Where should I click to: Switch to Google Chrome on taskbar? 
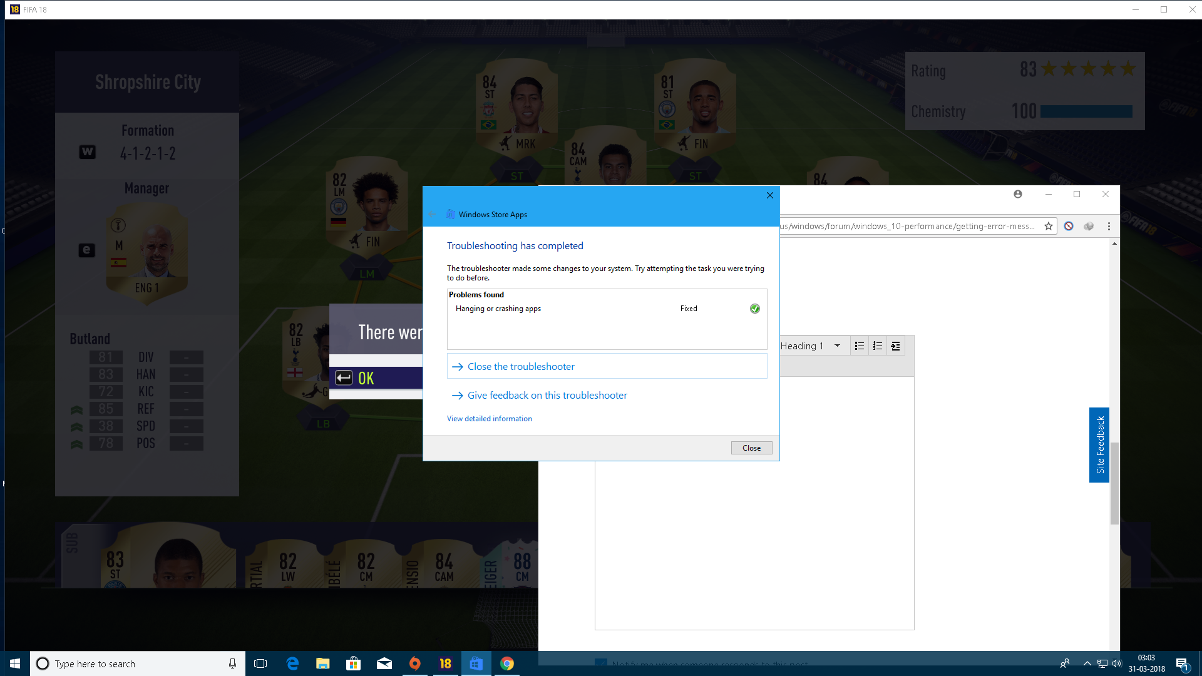point(506,663)
